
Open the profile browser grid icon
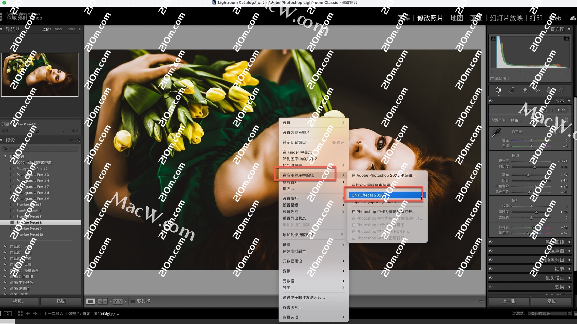point(565,120)
